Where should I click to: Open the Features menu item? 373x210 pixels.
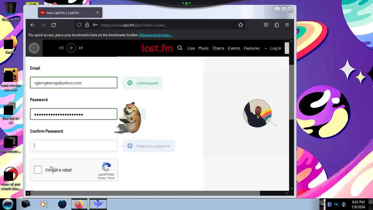(x=251, y=48)
